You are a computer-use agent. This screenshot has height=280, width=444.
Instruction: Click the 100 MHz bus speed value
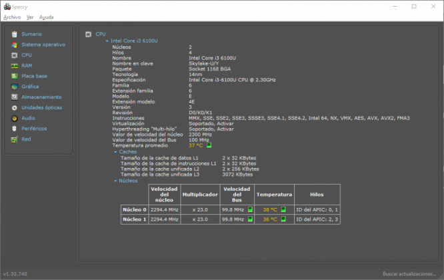199,140
